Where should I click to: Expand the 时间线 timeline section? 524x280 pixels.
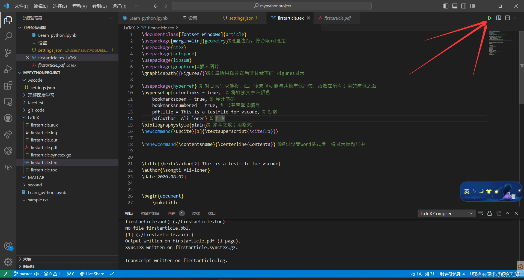tap(67, 267)
